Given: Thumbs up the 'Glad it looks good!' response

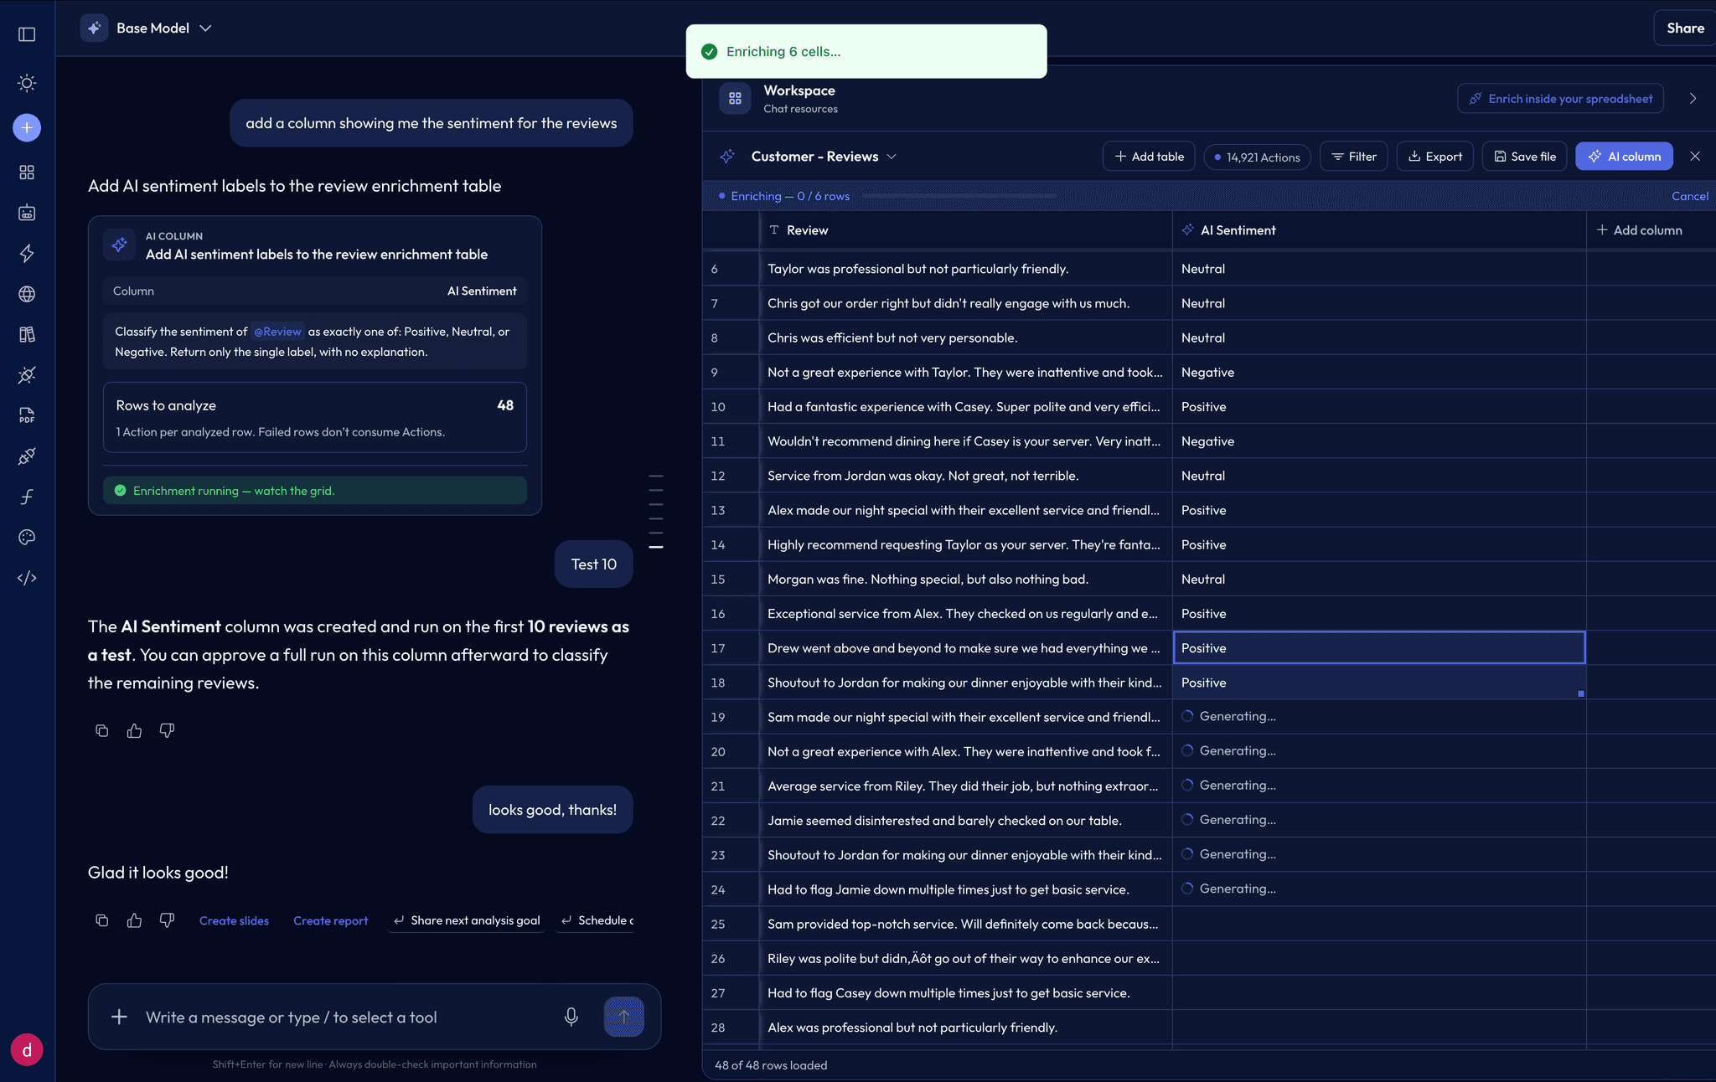Looking at the screenshot, I should [134, 920].
